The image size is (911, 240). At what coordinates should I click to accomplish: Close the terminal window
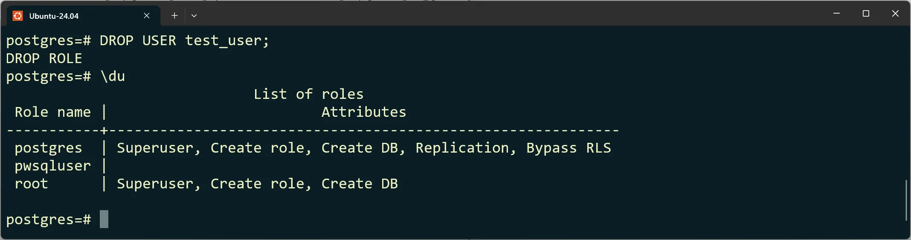(895, 14)
